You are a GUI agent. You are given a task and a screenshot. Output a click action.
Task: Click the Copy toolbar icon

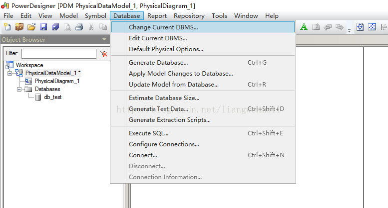coord(103,26)
